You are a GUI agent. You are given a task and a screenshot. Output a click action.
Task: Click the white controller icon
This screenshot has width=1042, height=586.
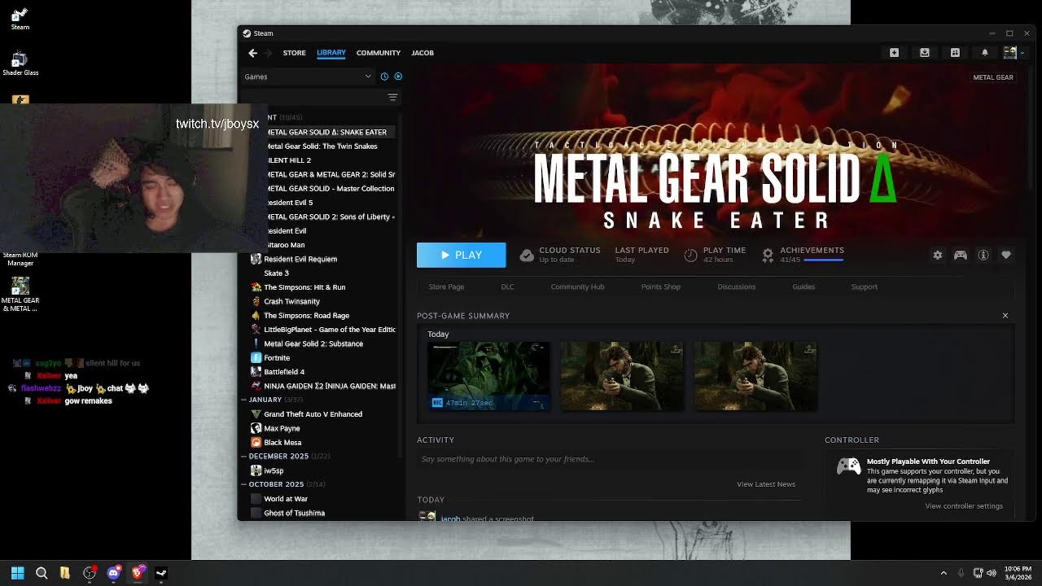pos(849,466)
